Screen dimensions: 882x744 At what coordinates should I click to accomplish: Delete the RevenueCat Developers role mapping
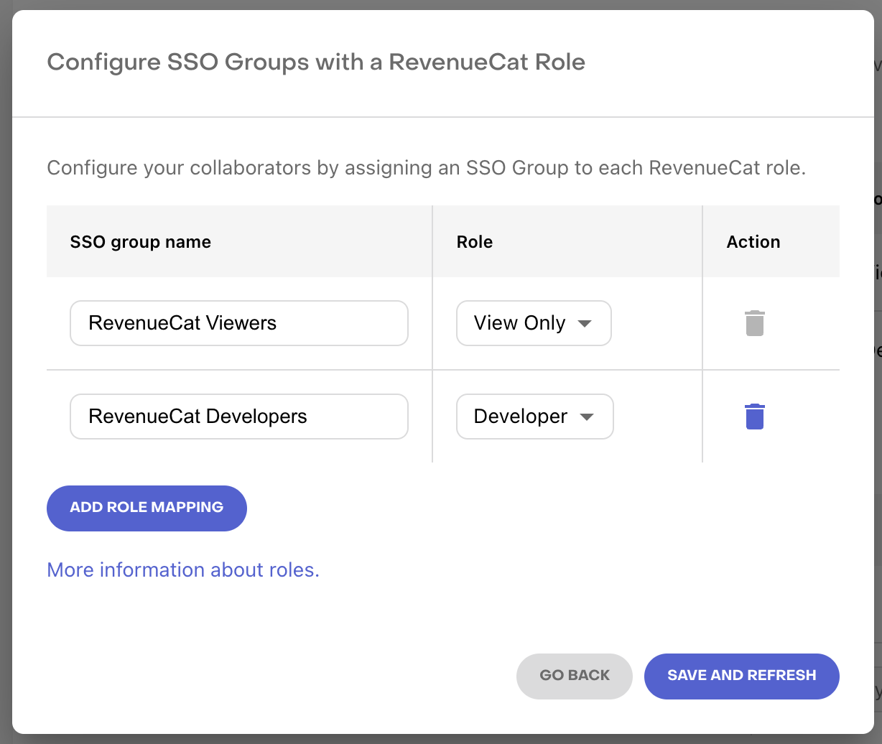(x=754, y=417)
